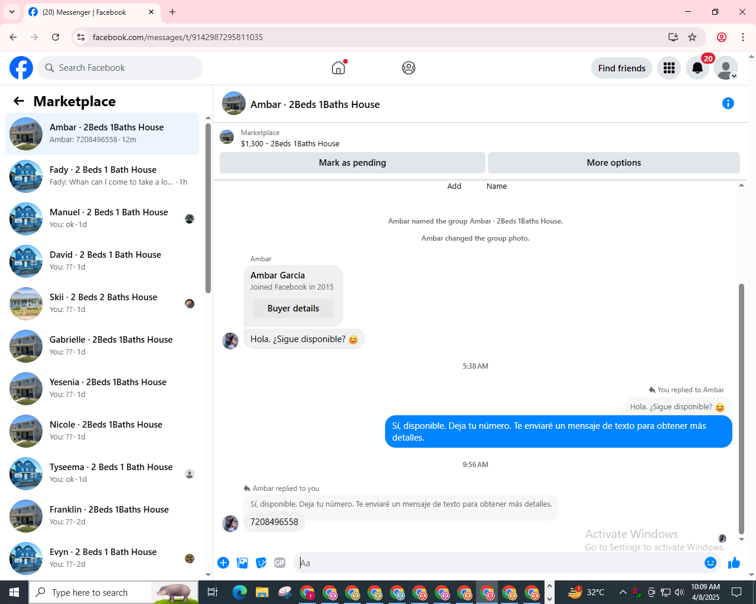Attach a photo file icon
This screenshot has width=756, height=604.
(x=242, y=563)
